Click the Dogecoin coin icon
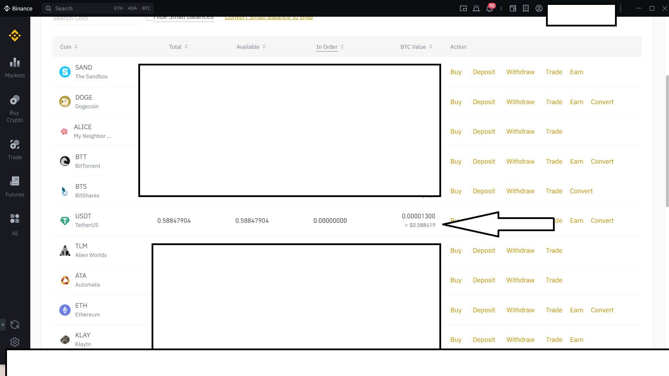 coord(65,102)
